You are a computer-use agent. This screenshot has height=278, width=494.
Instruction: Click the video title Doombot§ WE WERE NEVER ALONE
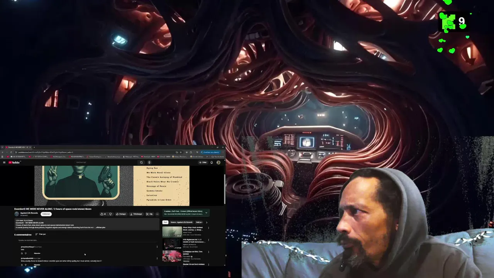click(x=53, y=209)
